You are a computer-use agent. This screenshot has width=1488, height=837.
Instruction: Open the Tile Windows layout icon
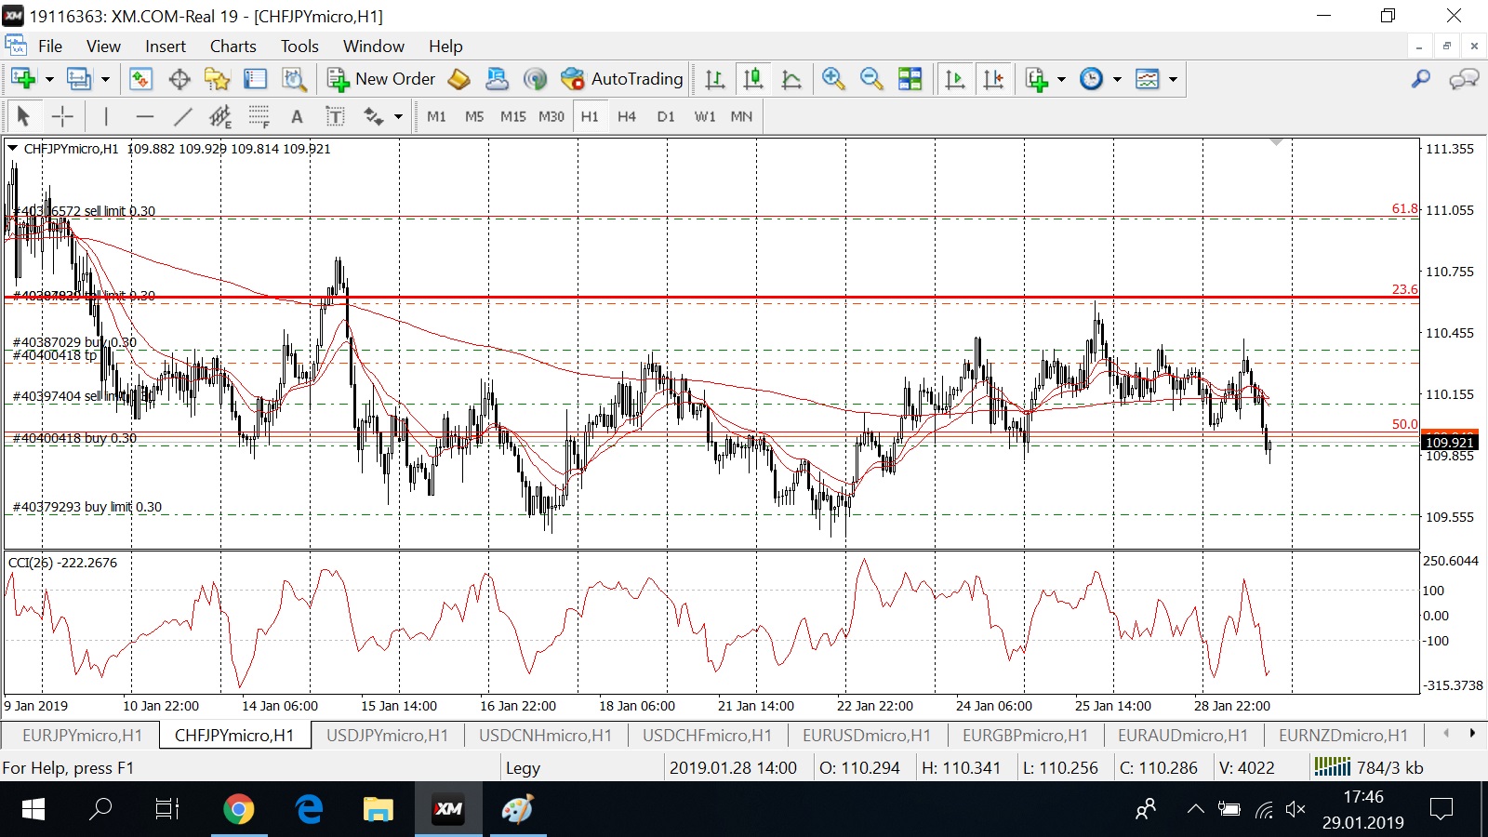pos(910,79)
